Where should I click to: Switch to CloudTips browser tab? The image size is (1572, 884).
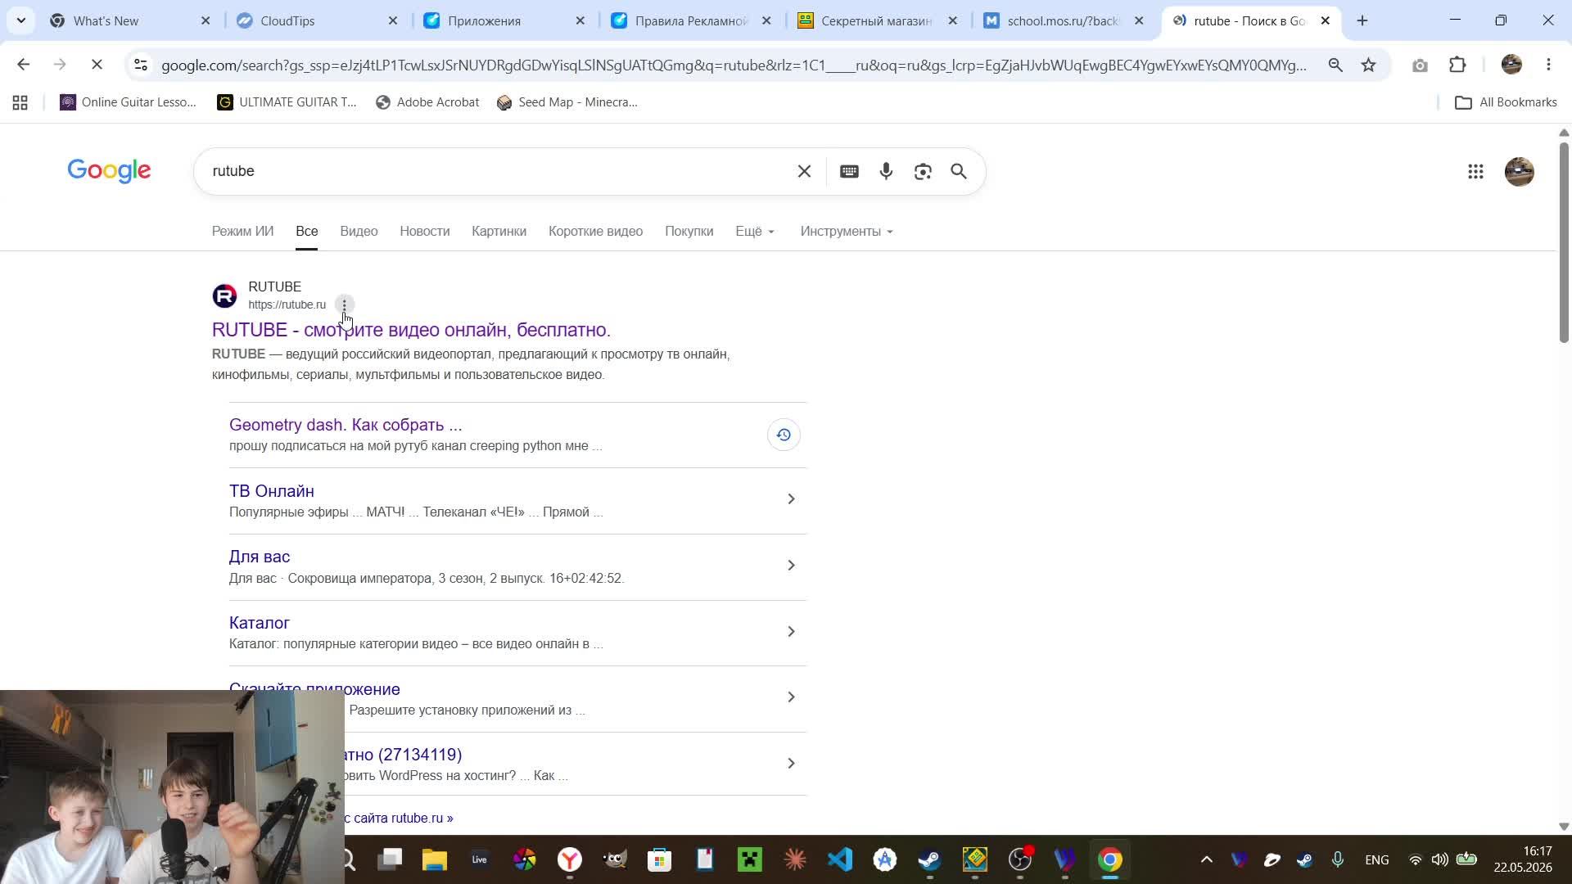point(316,20)
